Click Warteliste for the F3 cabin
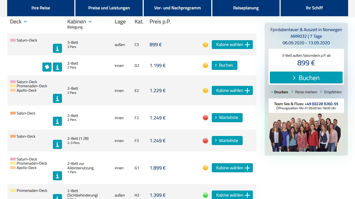 [x=227, y=141]
